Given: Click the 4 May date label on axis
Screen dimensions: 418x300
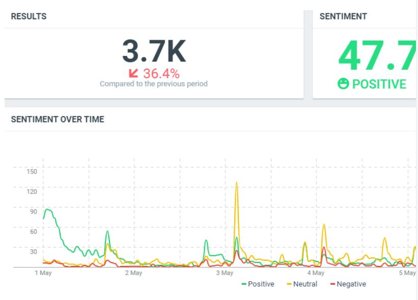Looking at the screenshot, I should 316,273.
